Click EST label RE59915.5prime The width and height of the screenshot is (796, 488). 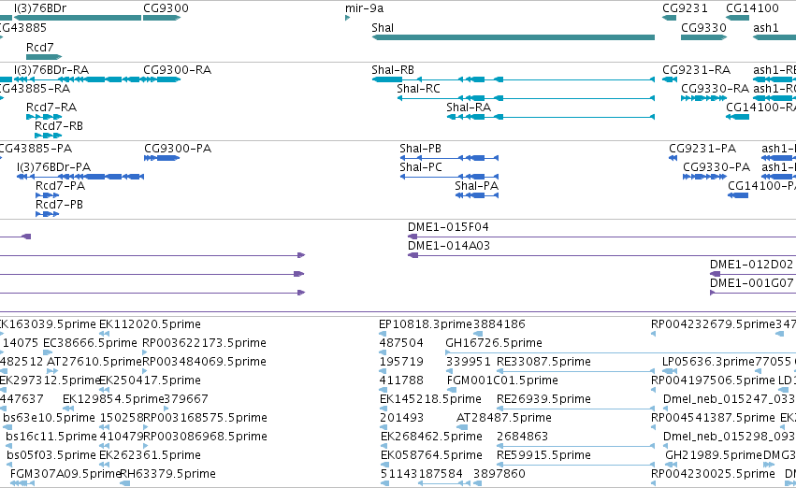(x=543, y=455)
